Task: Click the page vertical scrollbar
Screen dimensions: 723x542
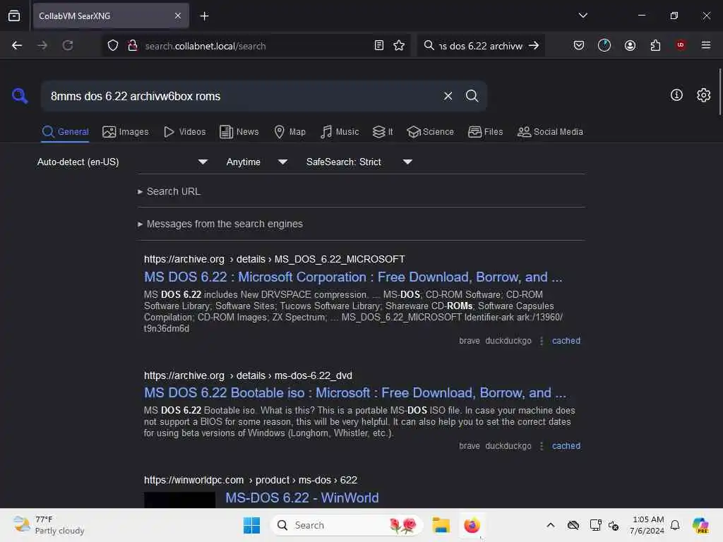Action: pos(719,92)
